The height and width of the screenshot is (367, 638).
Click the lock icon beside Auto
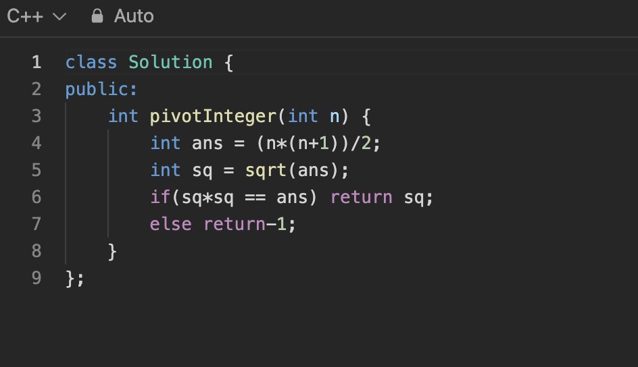pyautogui.click(x=97, y=16)
